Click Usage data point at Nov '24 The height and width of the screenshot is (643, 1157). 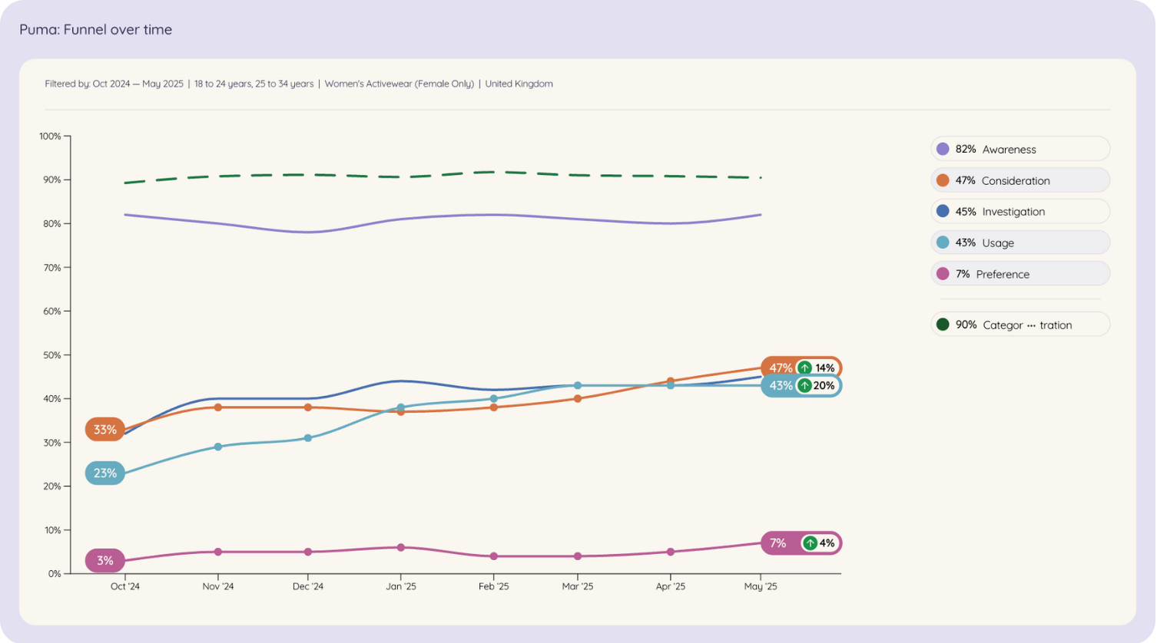(218, 447)
